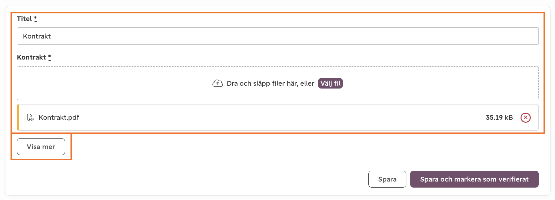Select Spara och markera som verifierat
This screenshot has height=200, width=555.
pos(474,179)
